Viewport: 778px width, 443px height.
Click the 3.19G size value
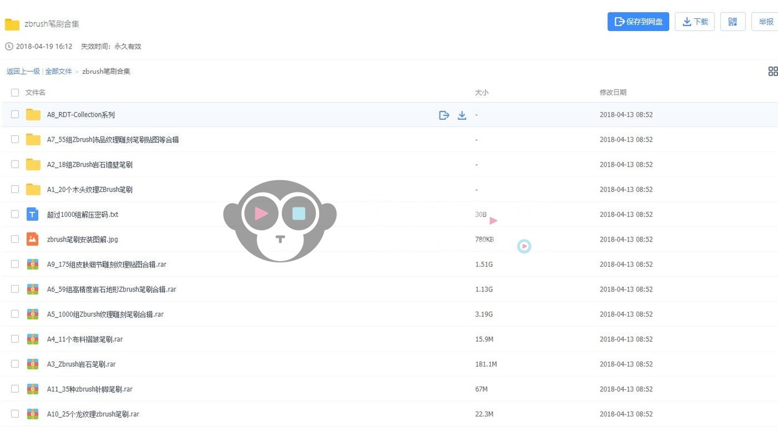[x=484, y=314]
